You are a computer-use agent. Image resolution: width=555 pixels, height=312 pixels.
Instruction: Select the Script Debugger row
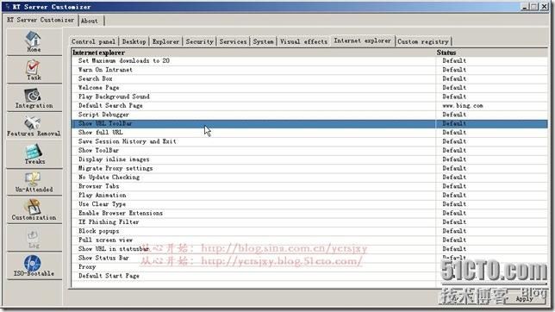[309, 115]
